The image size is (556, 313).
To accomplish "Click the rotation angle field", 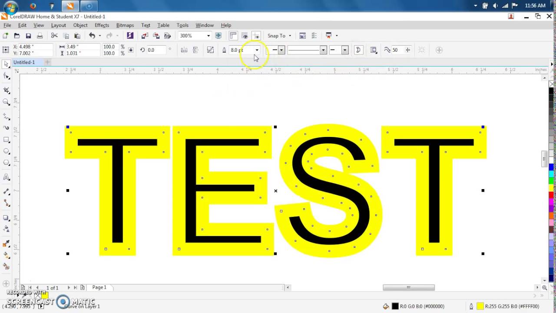I will tap(156, 50).
